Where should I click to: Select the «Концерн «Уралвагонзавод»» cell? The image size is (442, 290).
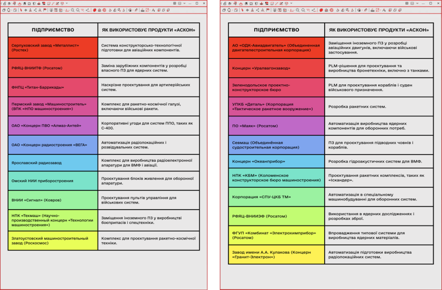click(x=276, y=68)
